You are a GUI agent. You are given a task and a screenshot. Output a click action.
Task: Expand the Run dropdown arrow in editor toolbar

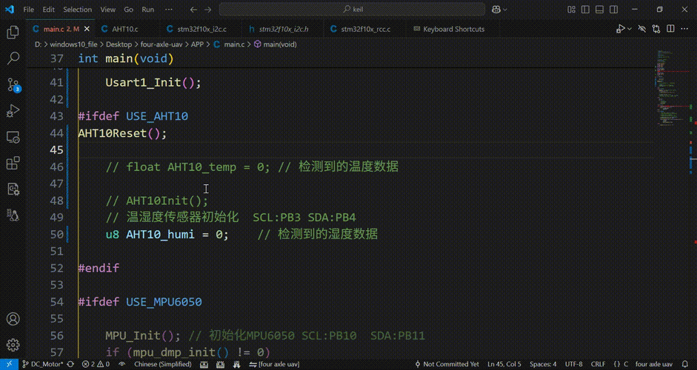pos(629,29)
